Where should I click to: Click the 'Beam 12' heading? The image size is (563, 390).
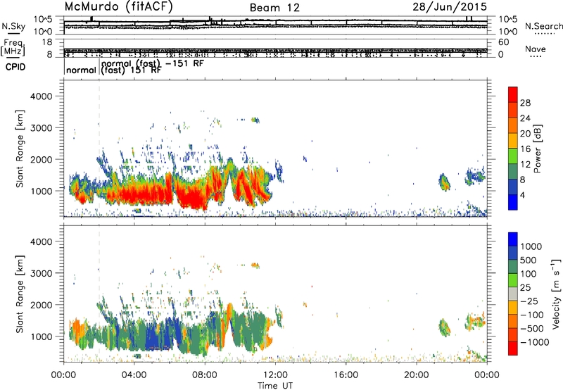click(x=274, y=8)
